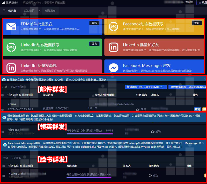Image resolution: width=207 pixels, height=184 pixels.
Task: Close the 领英群加好友功能 notice banner
Action: click(x=203, y=116)
